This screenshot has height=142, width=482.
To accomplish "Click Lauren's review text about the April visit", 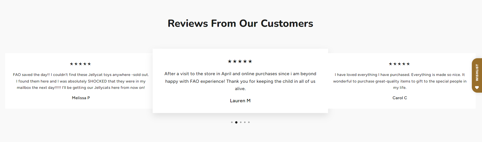I will point(240,81).
